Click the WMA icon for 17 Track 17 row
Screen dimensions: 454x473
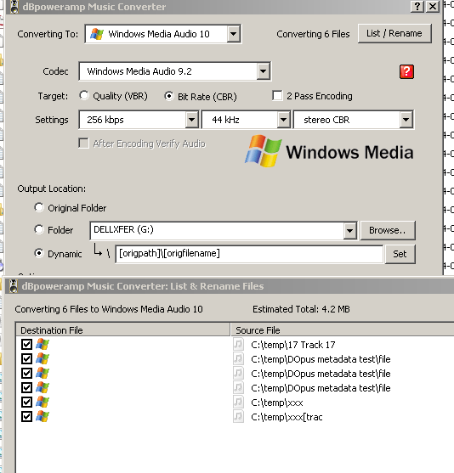coord(43,344)
